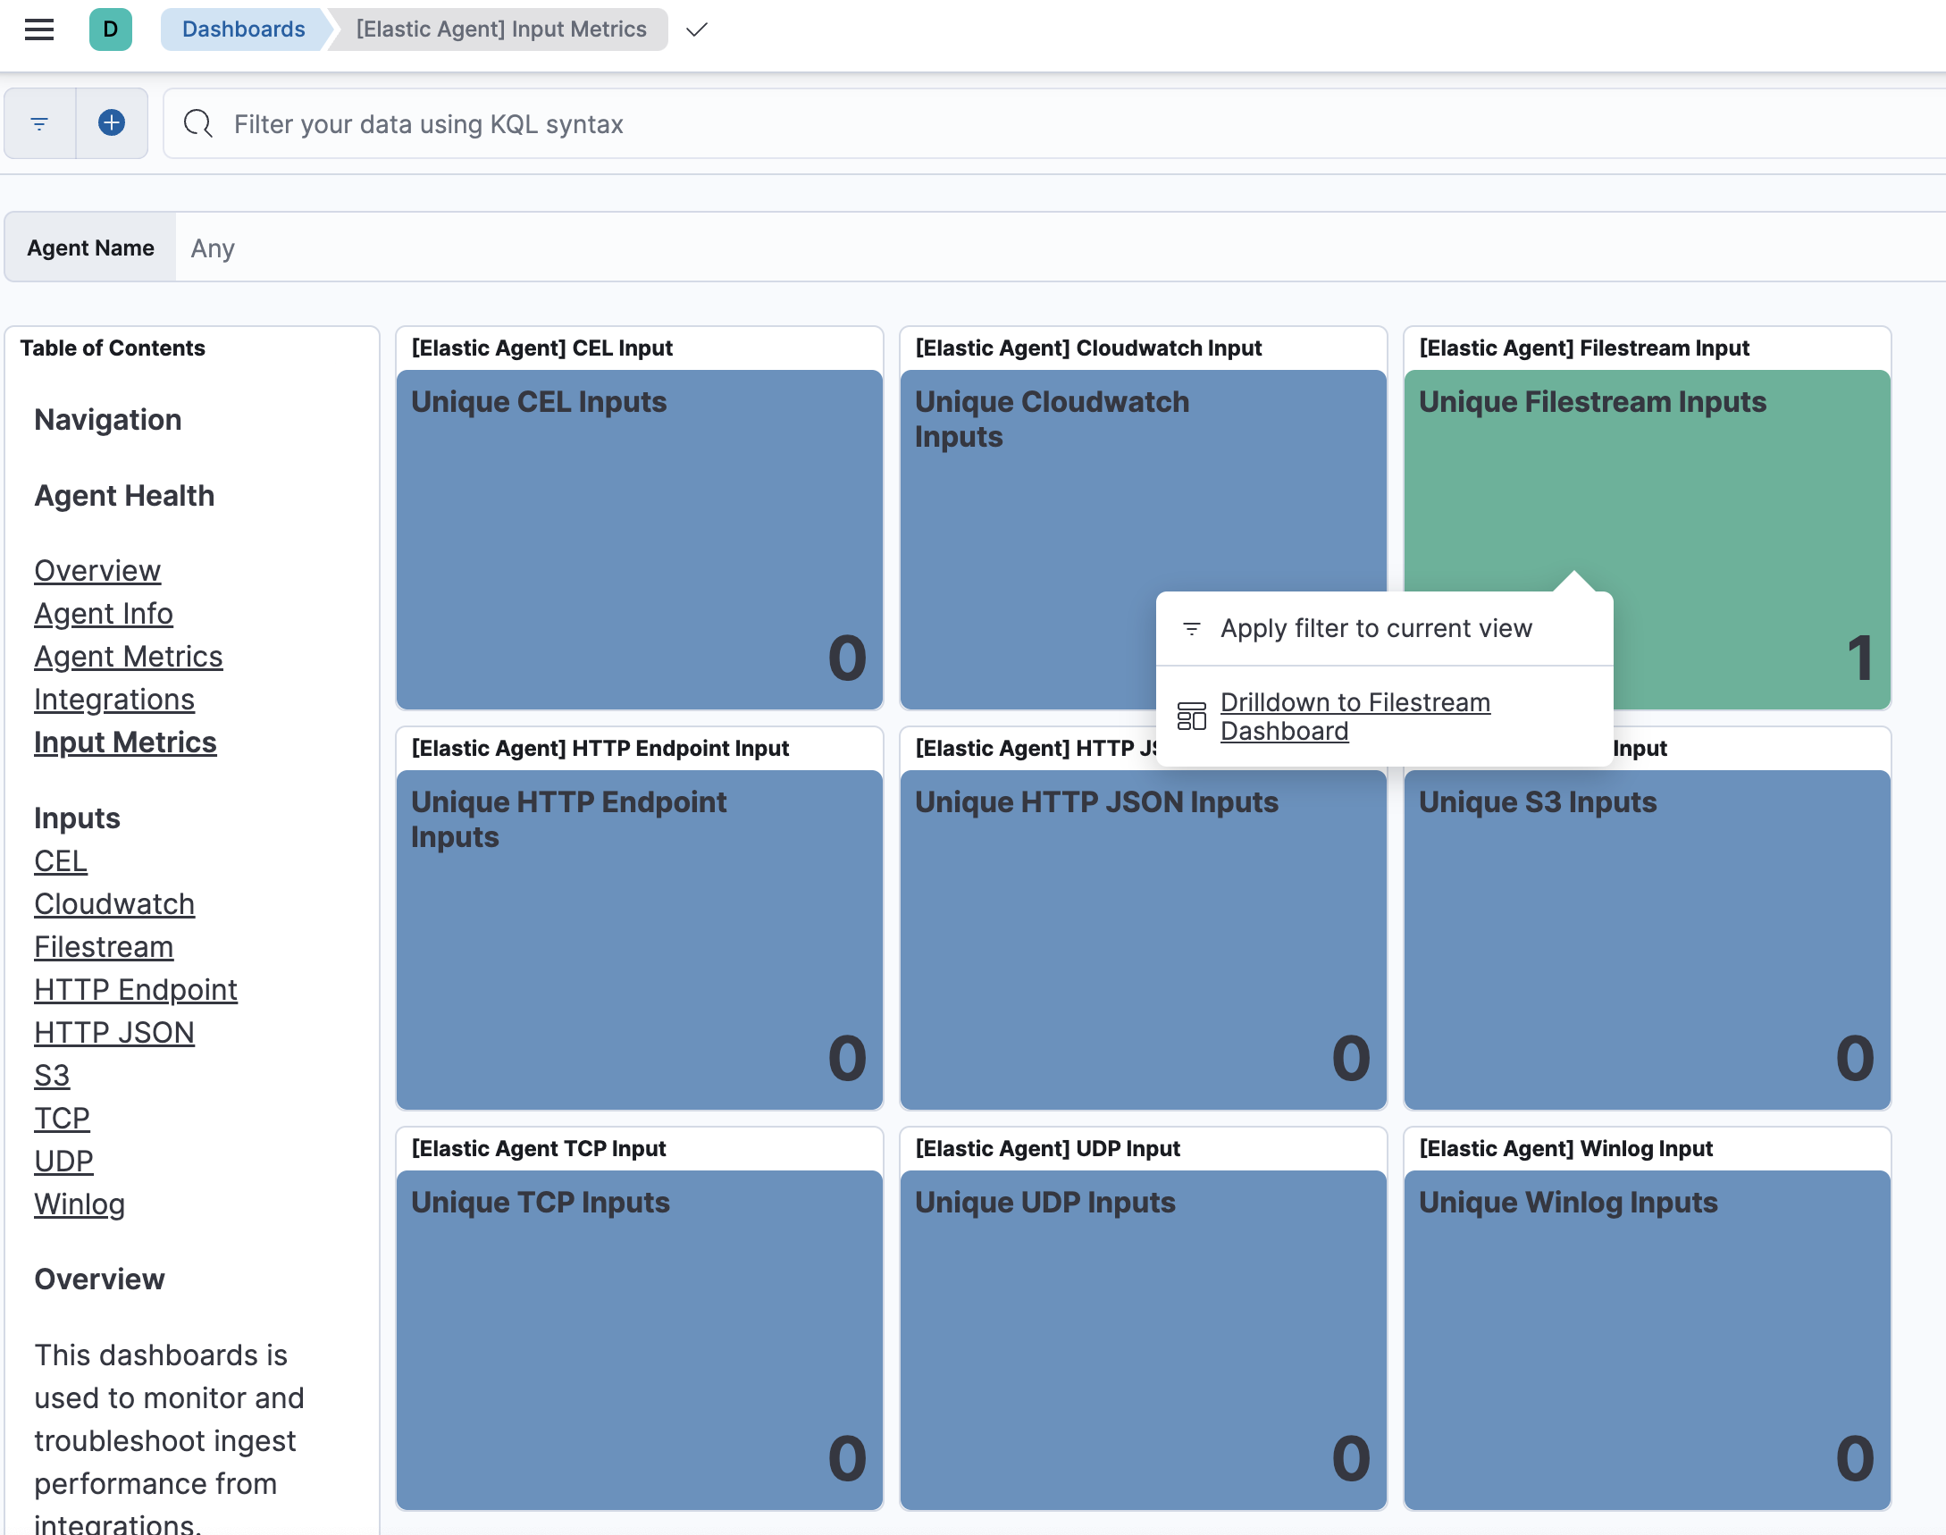Go to the Dashboards breadcrumb
Image resolution: width=1946 pixels, height=1535 pixels.
(243, 29)
